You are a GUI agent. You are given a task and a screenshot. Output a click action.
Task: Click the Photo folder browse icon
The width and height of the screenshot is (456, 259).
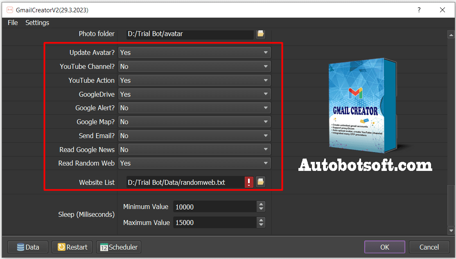click(x=261, y=34)
